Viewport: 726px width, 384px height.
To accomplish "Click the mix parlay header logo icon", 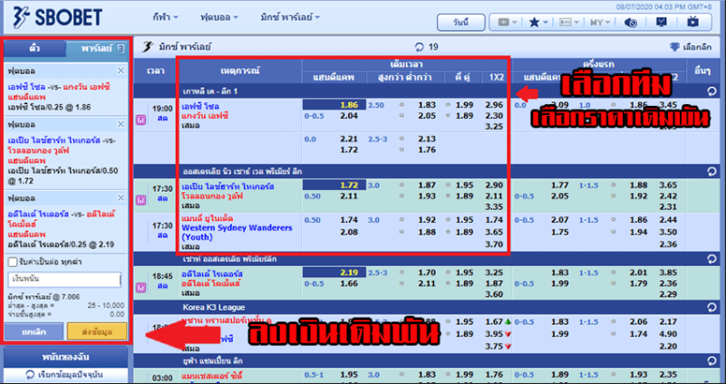I will click(x=147, y=47).
